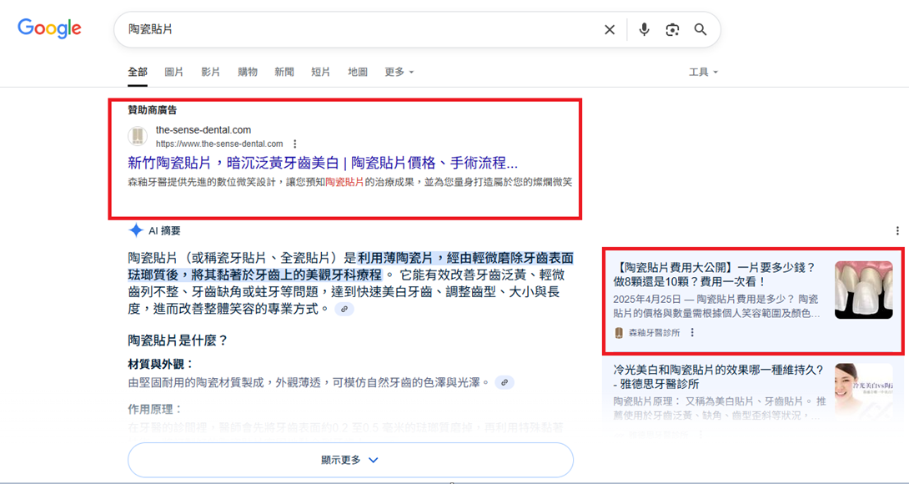The width and height of the screenshot is (909, 484).
Task: Open the 新竹陶瓷貼片 sponsored ad headline link
Action: [323, 163]
